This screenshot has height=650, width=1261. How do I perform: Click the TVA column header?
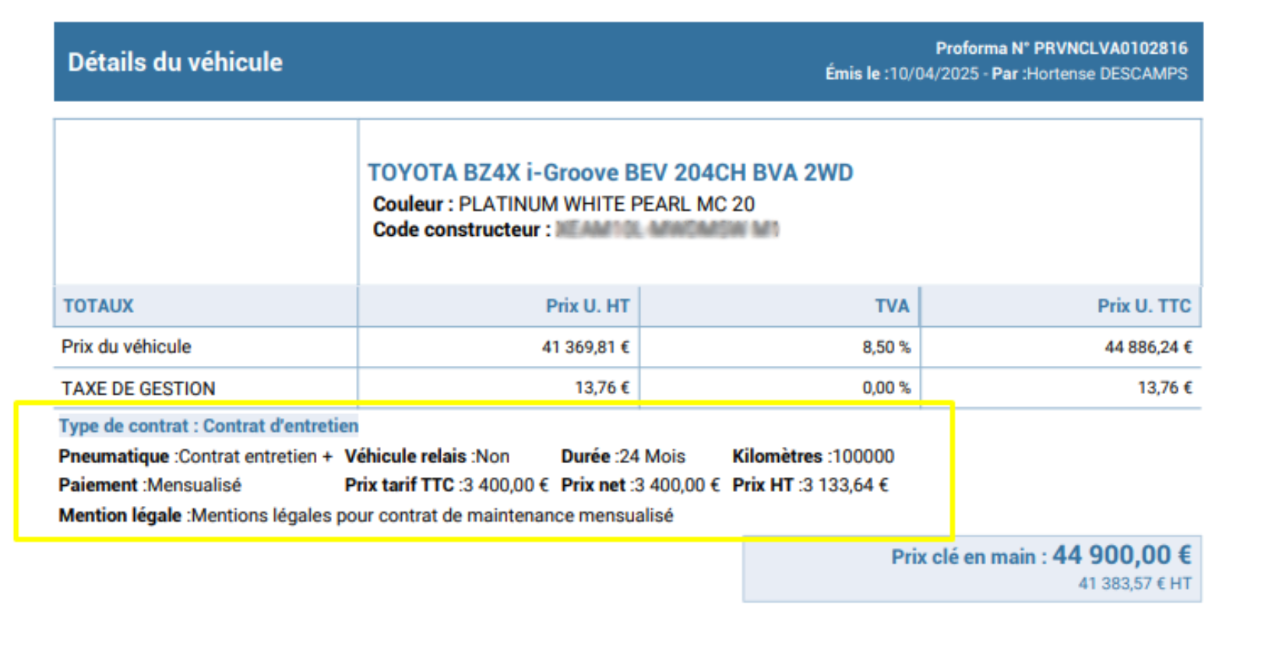coord(893,306)
